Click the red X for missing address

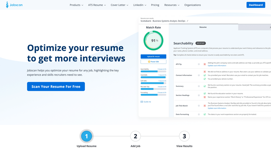tap(205, 72)
